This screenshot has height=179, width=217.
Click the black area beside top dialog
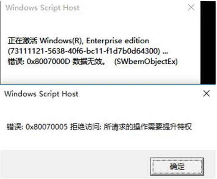tap(208, 43)
